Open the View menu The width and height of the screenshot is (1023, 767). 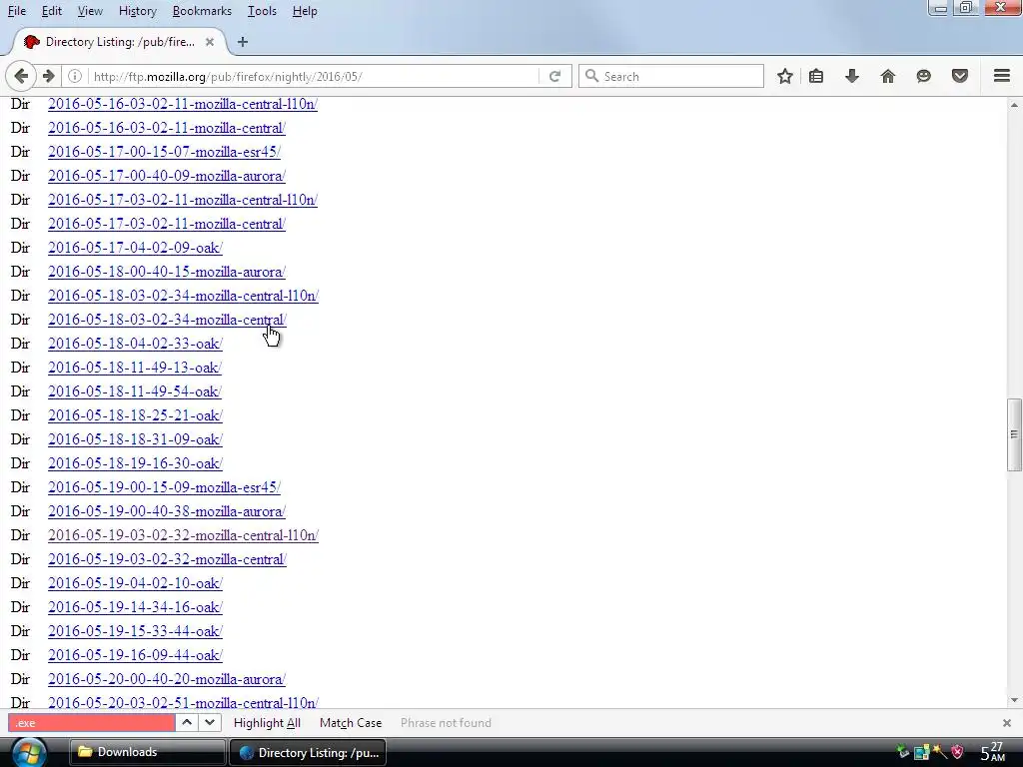[90, 11]
